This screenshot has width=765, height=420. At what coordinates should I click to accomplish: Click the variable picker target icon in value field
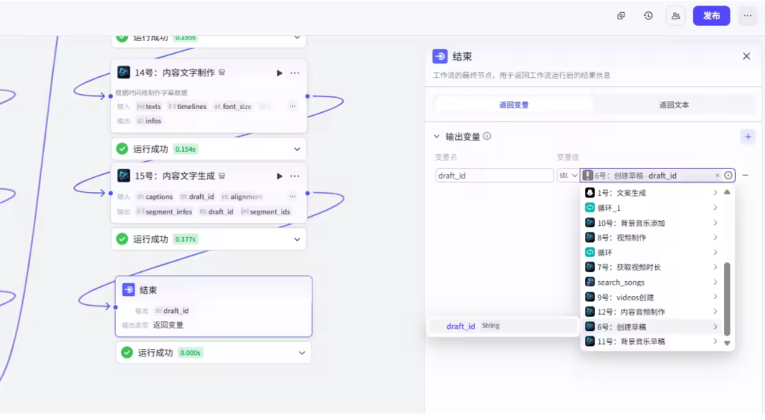728,176
